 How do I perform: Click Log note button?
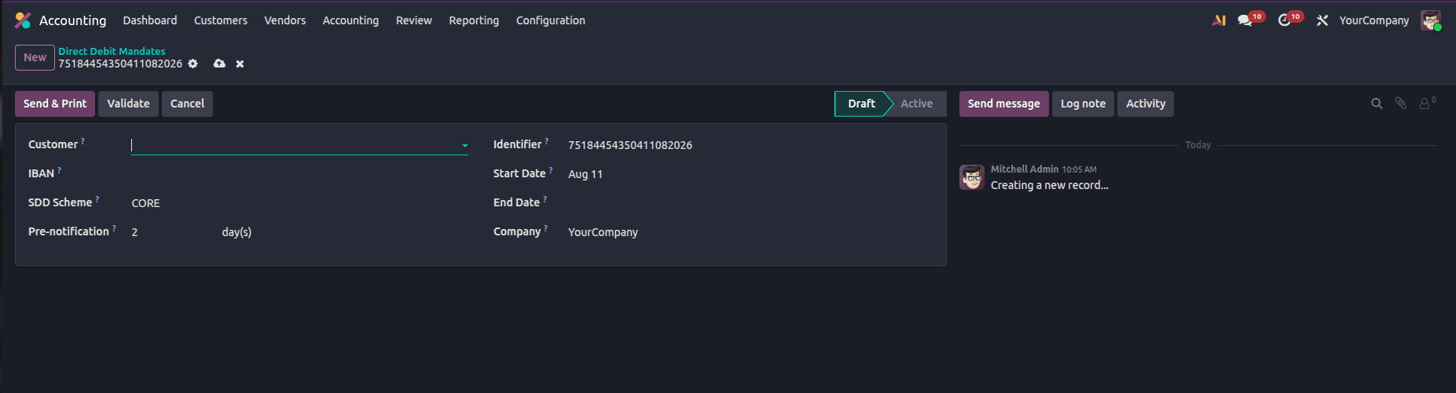point(1083,104)
